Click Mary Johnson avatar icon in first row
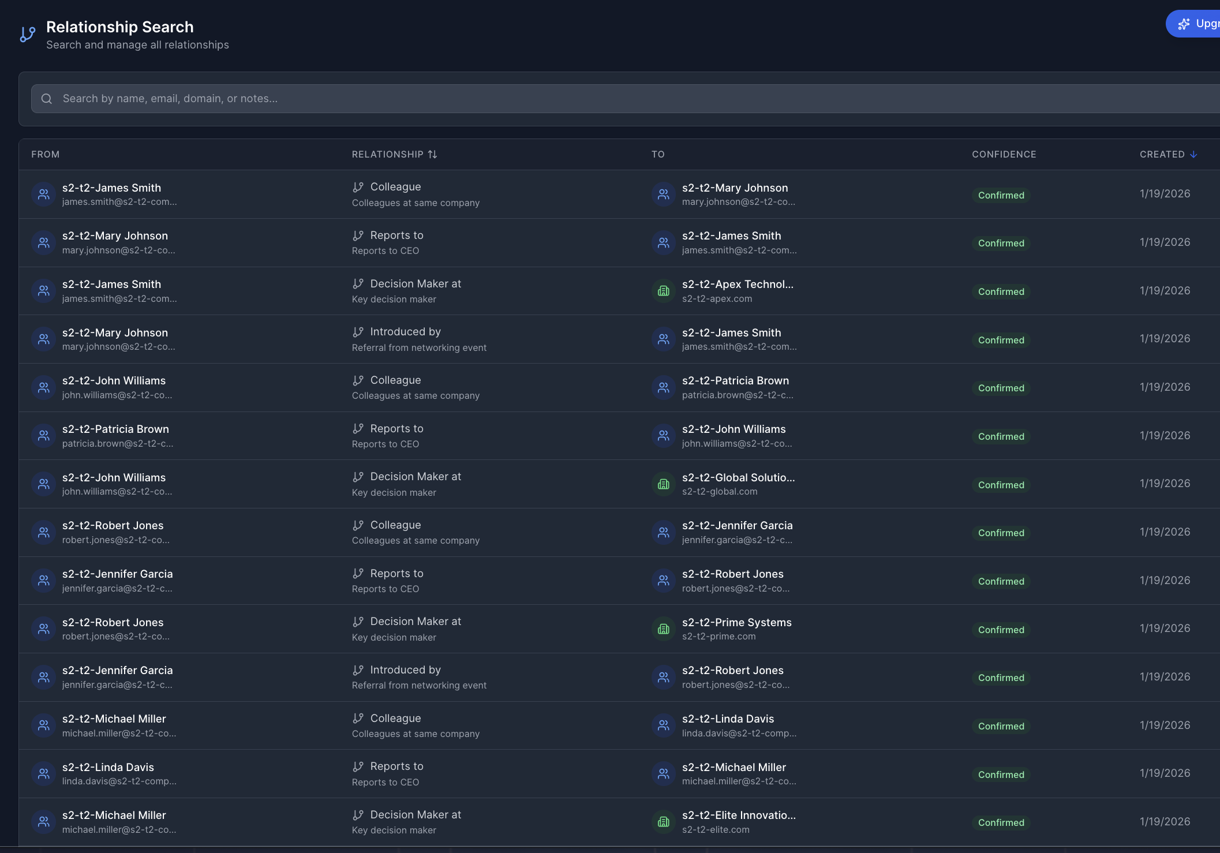This screenshot has width=1220, height=853. click(664, 194)
